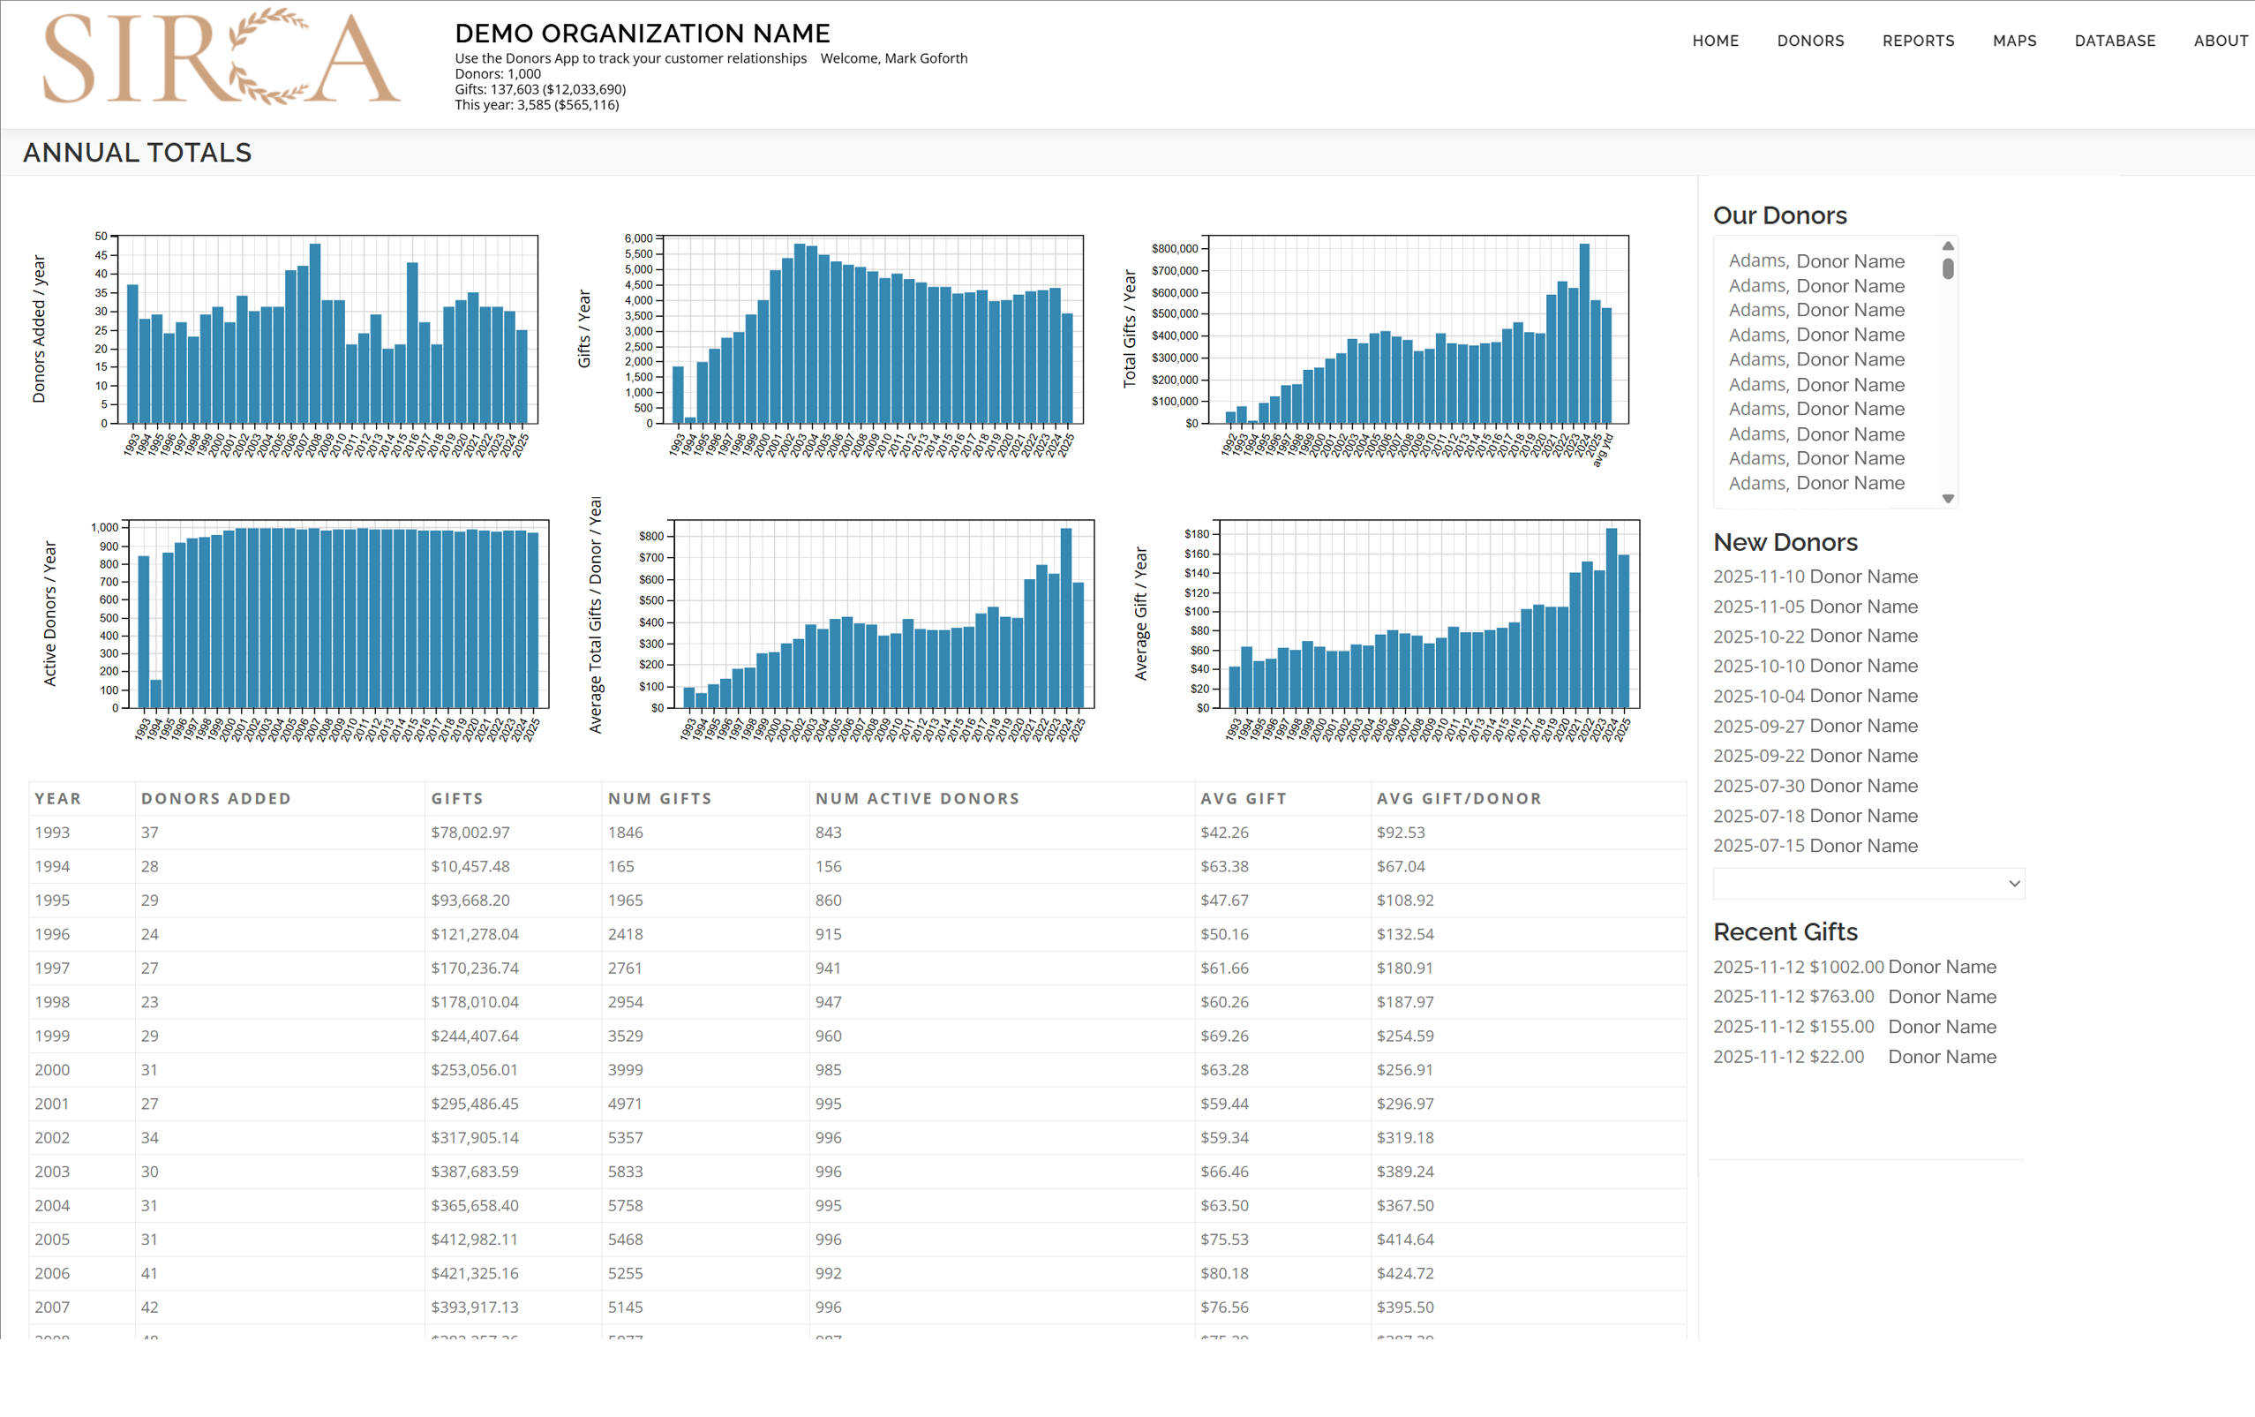The height and width of the screenshot is (1417, 2255).
Task: Click the SIRCA logo
Action: 221,58
